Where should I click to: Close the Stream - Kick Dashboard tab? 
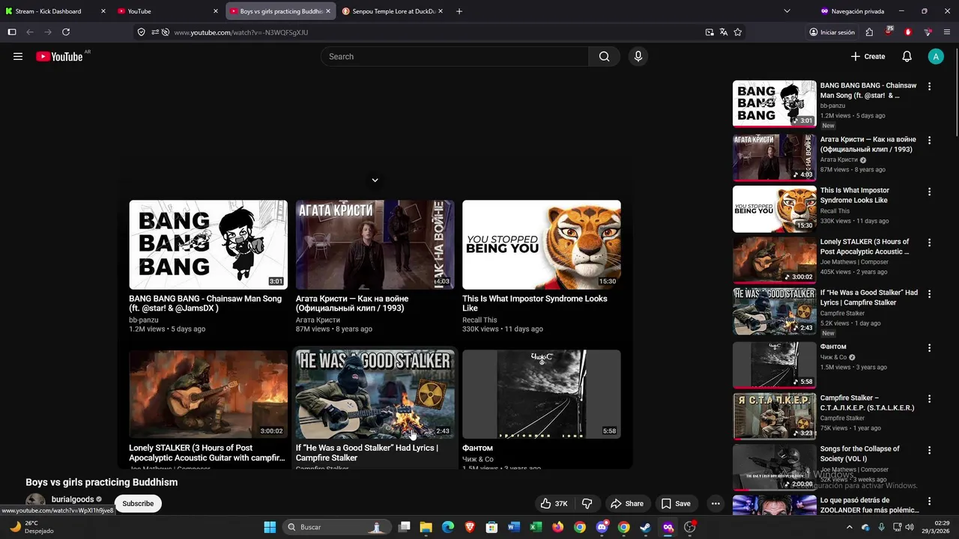click(103, 11)
